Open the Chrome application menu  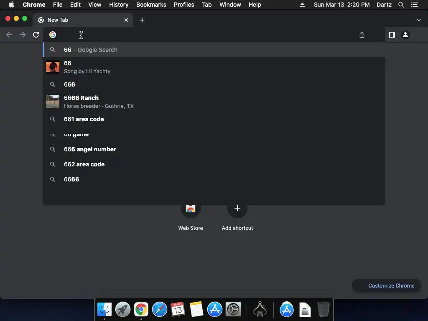coord(34,5)
